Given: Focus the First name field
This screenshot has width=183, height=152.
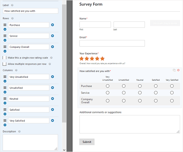Looking at the screenshot, I should coord(95,24).
